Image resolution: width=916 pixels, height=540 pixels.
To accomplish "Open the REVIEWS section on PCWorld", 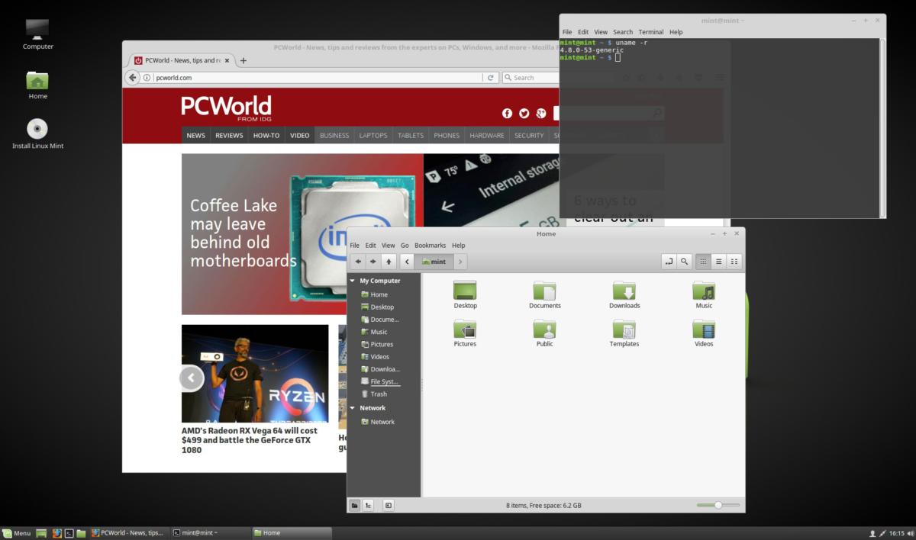I will point(229,135).
